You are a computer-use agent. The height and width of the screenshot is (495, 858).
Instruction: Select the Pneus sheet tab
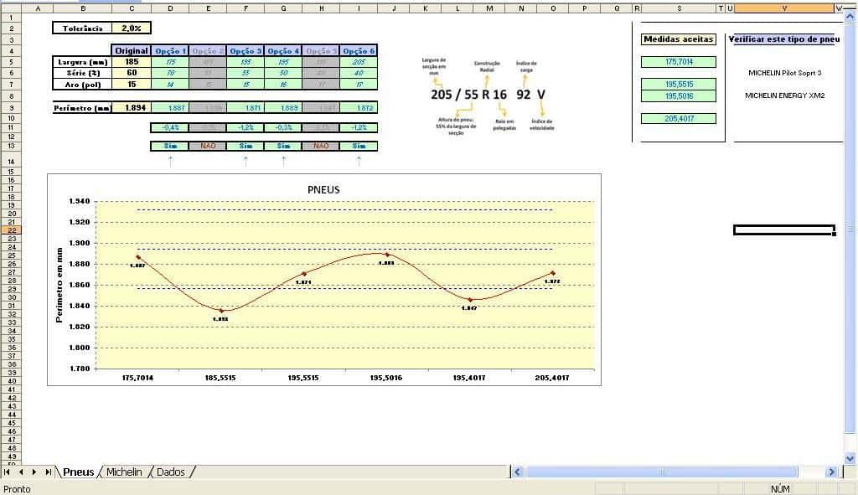[x=79, y=472]
